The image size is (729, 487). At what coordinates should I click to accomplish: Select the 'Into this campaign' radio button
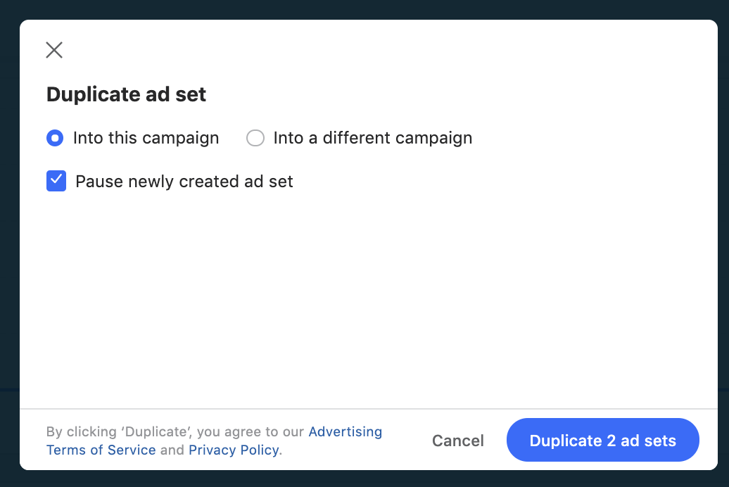point(55,138)
